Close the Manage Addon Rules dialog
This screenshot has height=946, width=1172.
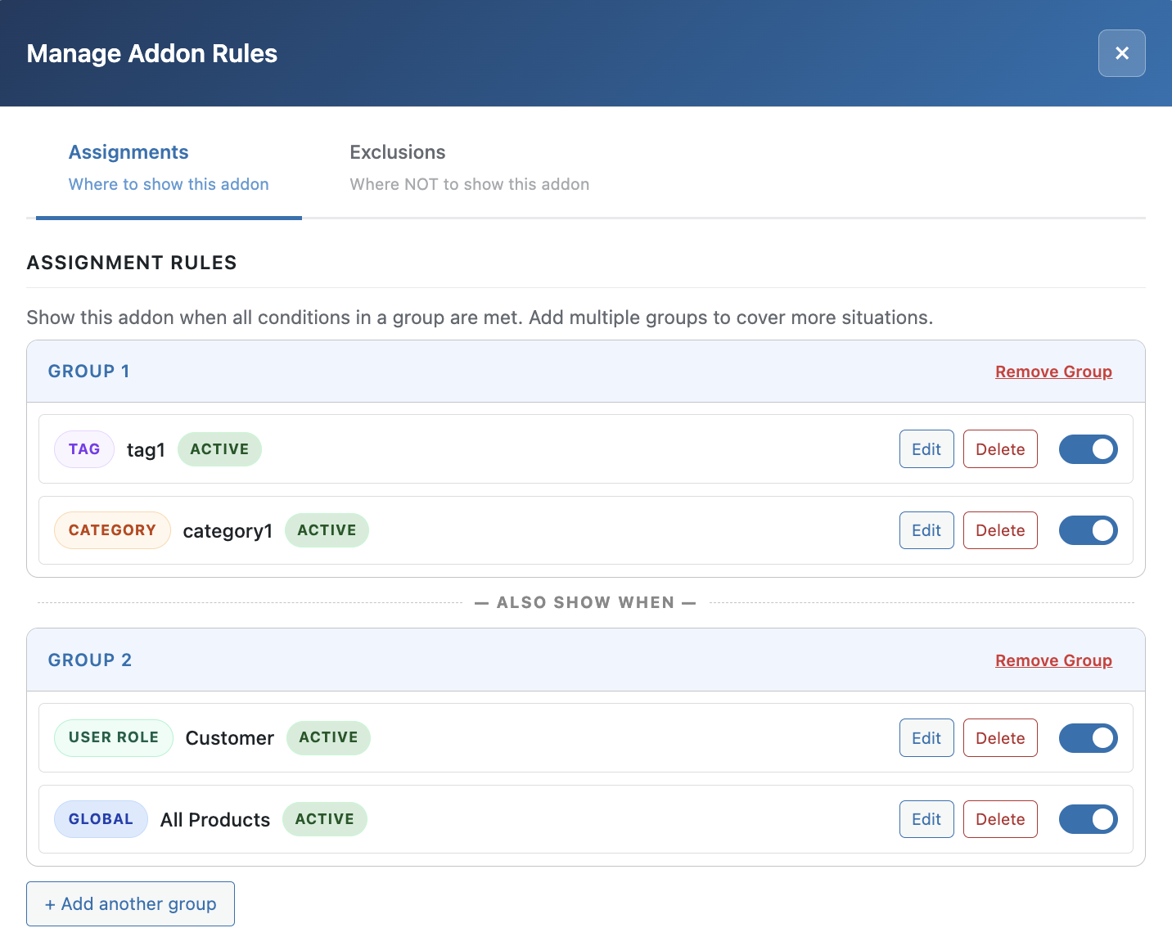[x=1121, y=53]
